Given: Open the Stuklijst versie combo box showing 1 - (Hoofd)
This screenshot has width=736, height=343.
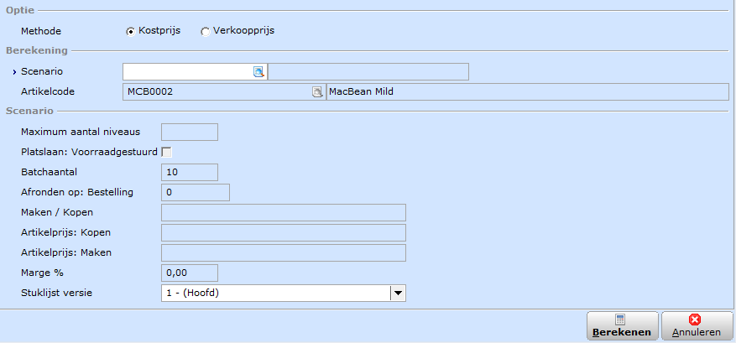Looking at the screenshot, I should [284, 294].
